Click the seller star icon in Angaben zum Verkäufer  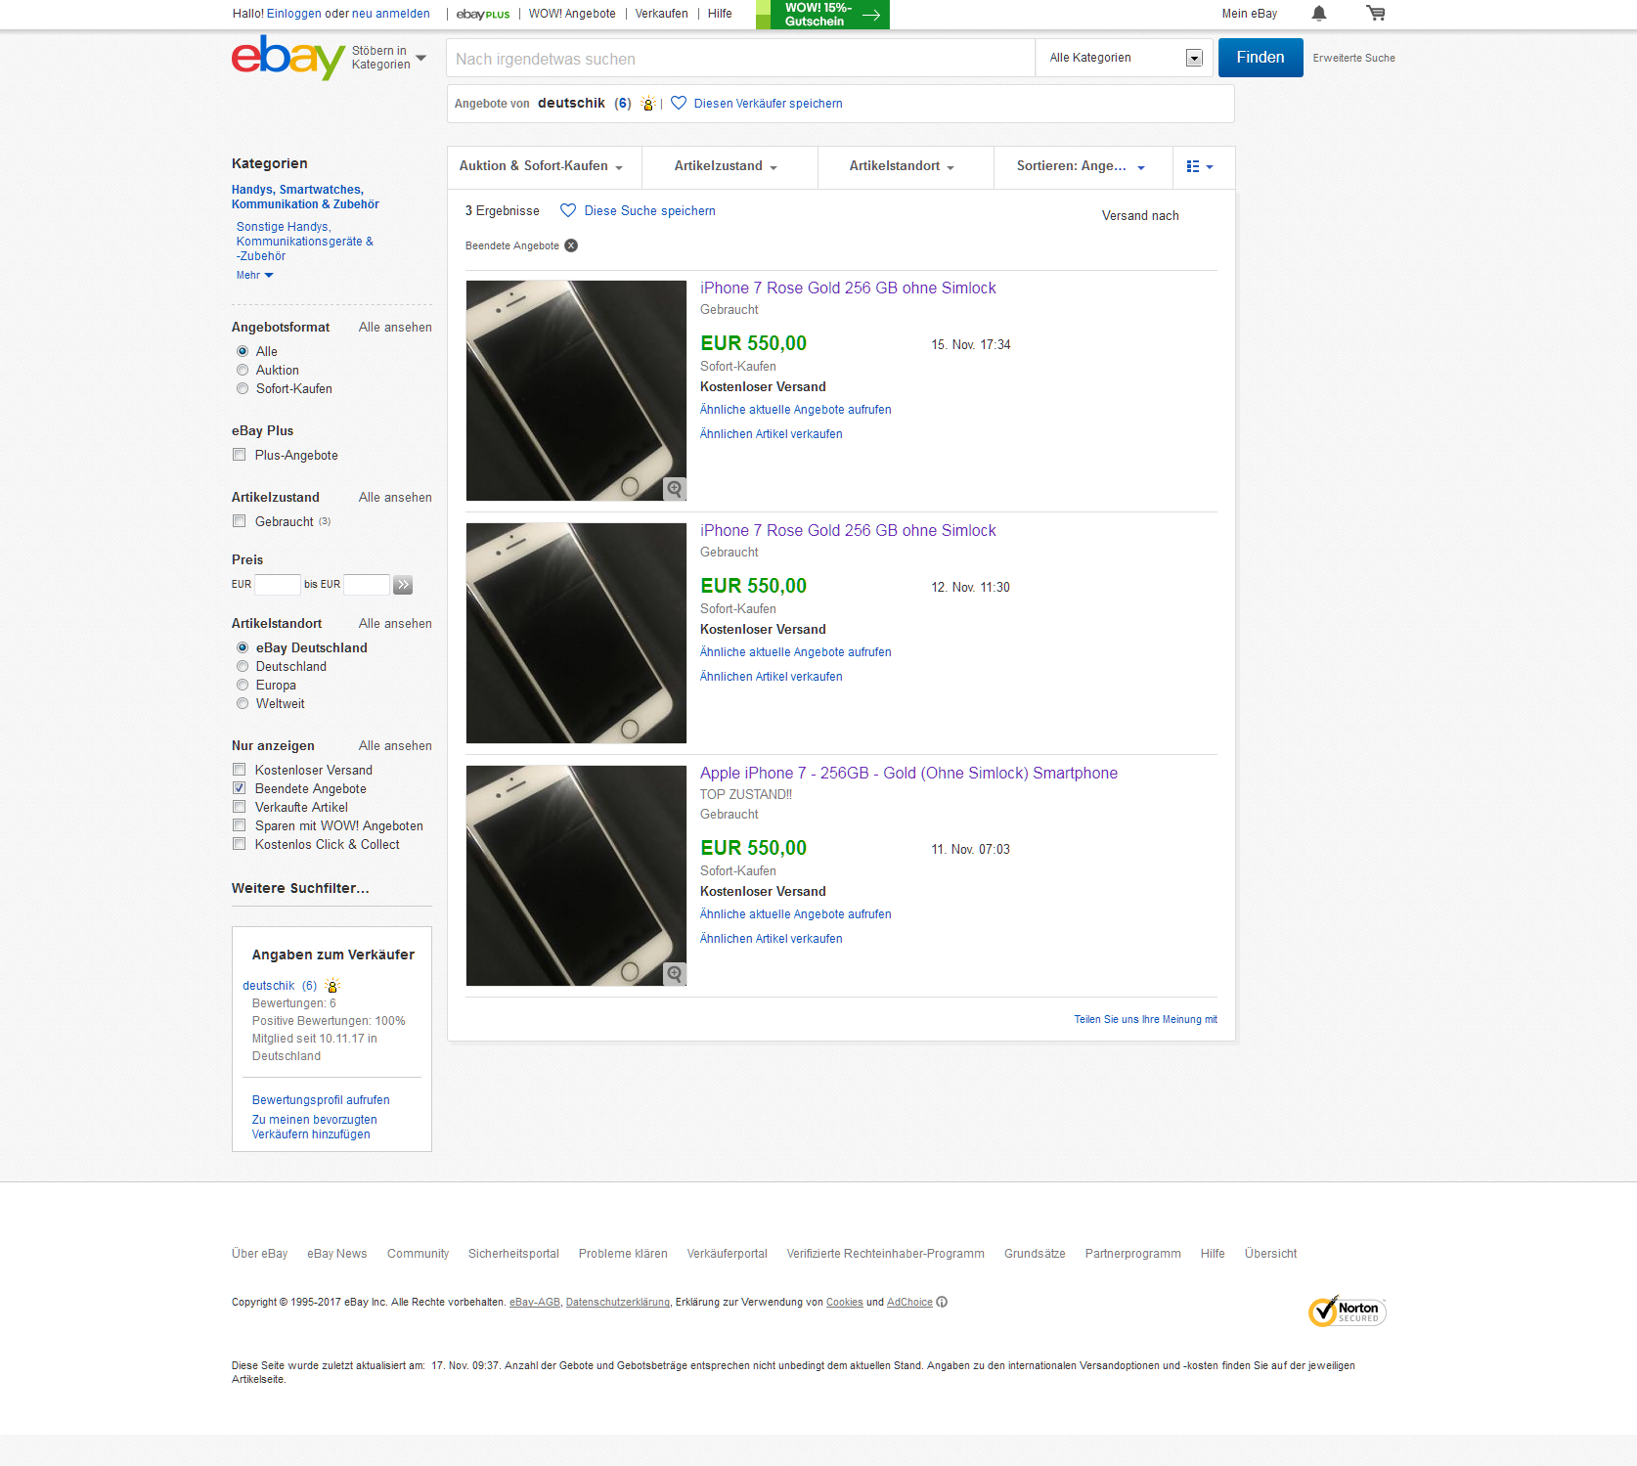click(x=332, y=986)
